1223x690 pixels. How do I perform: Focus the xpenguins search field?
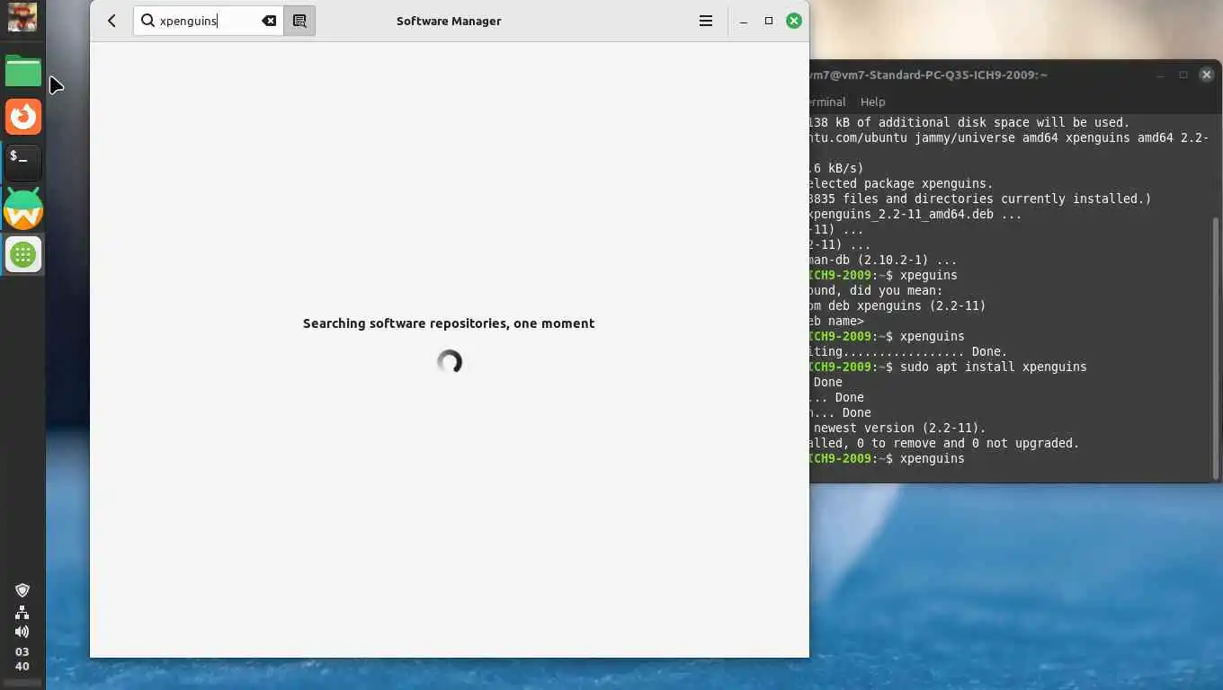coord(209,21)
